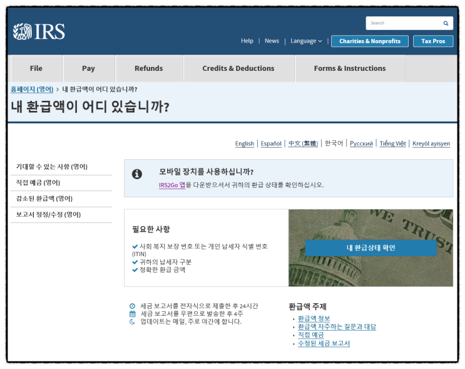Open 환급액 자주하는 질문과 대답 link
Image resolution: width=465 pixels, height=369 pixels.
pyautogui.click(x=337, y=327)
